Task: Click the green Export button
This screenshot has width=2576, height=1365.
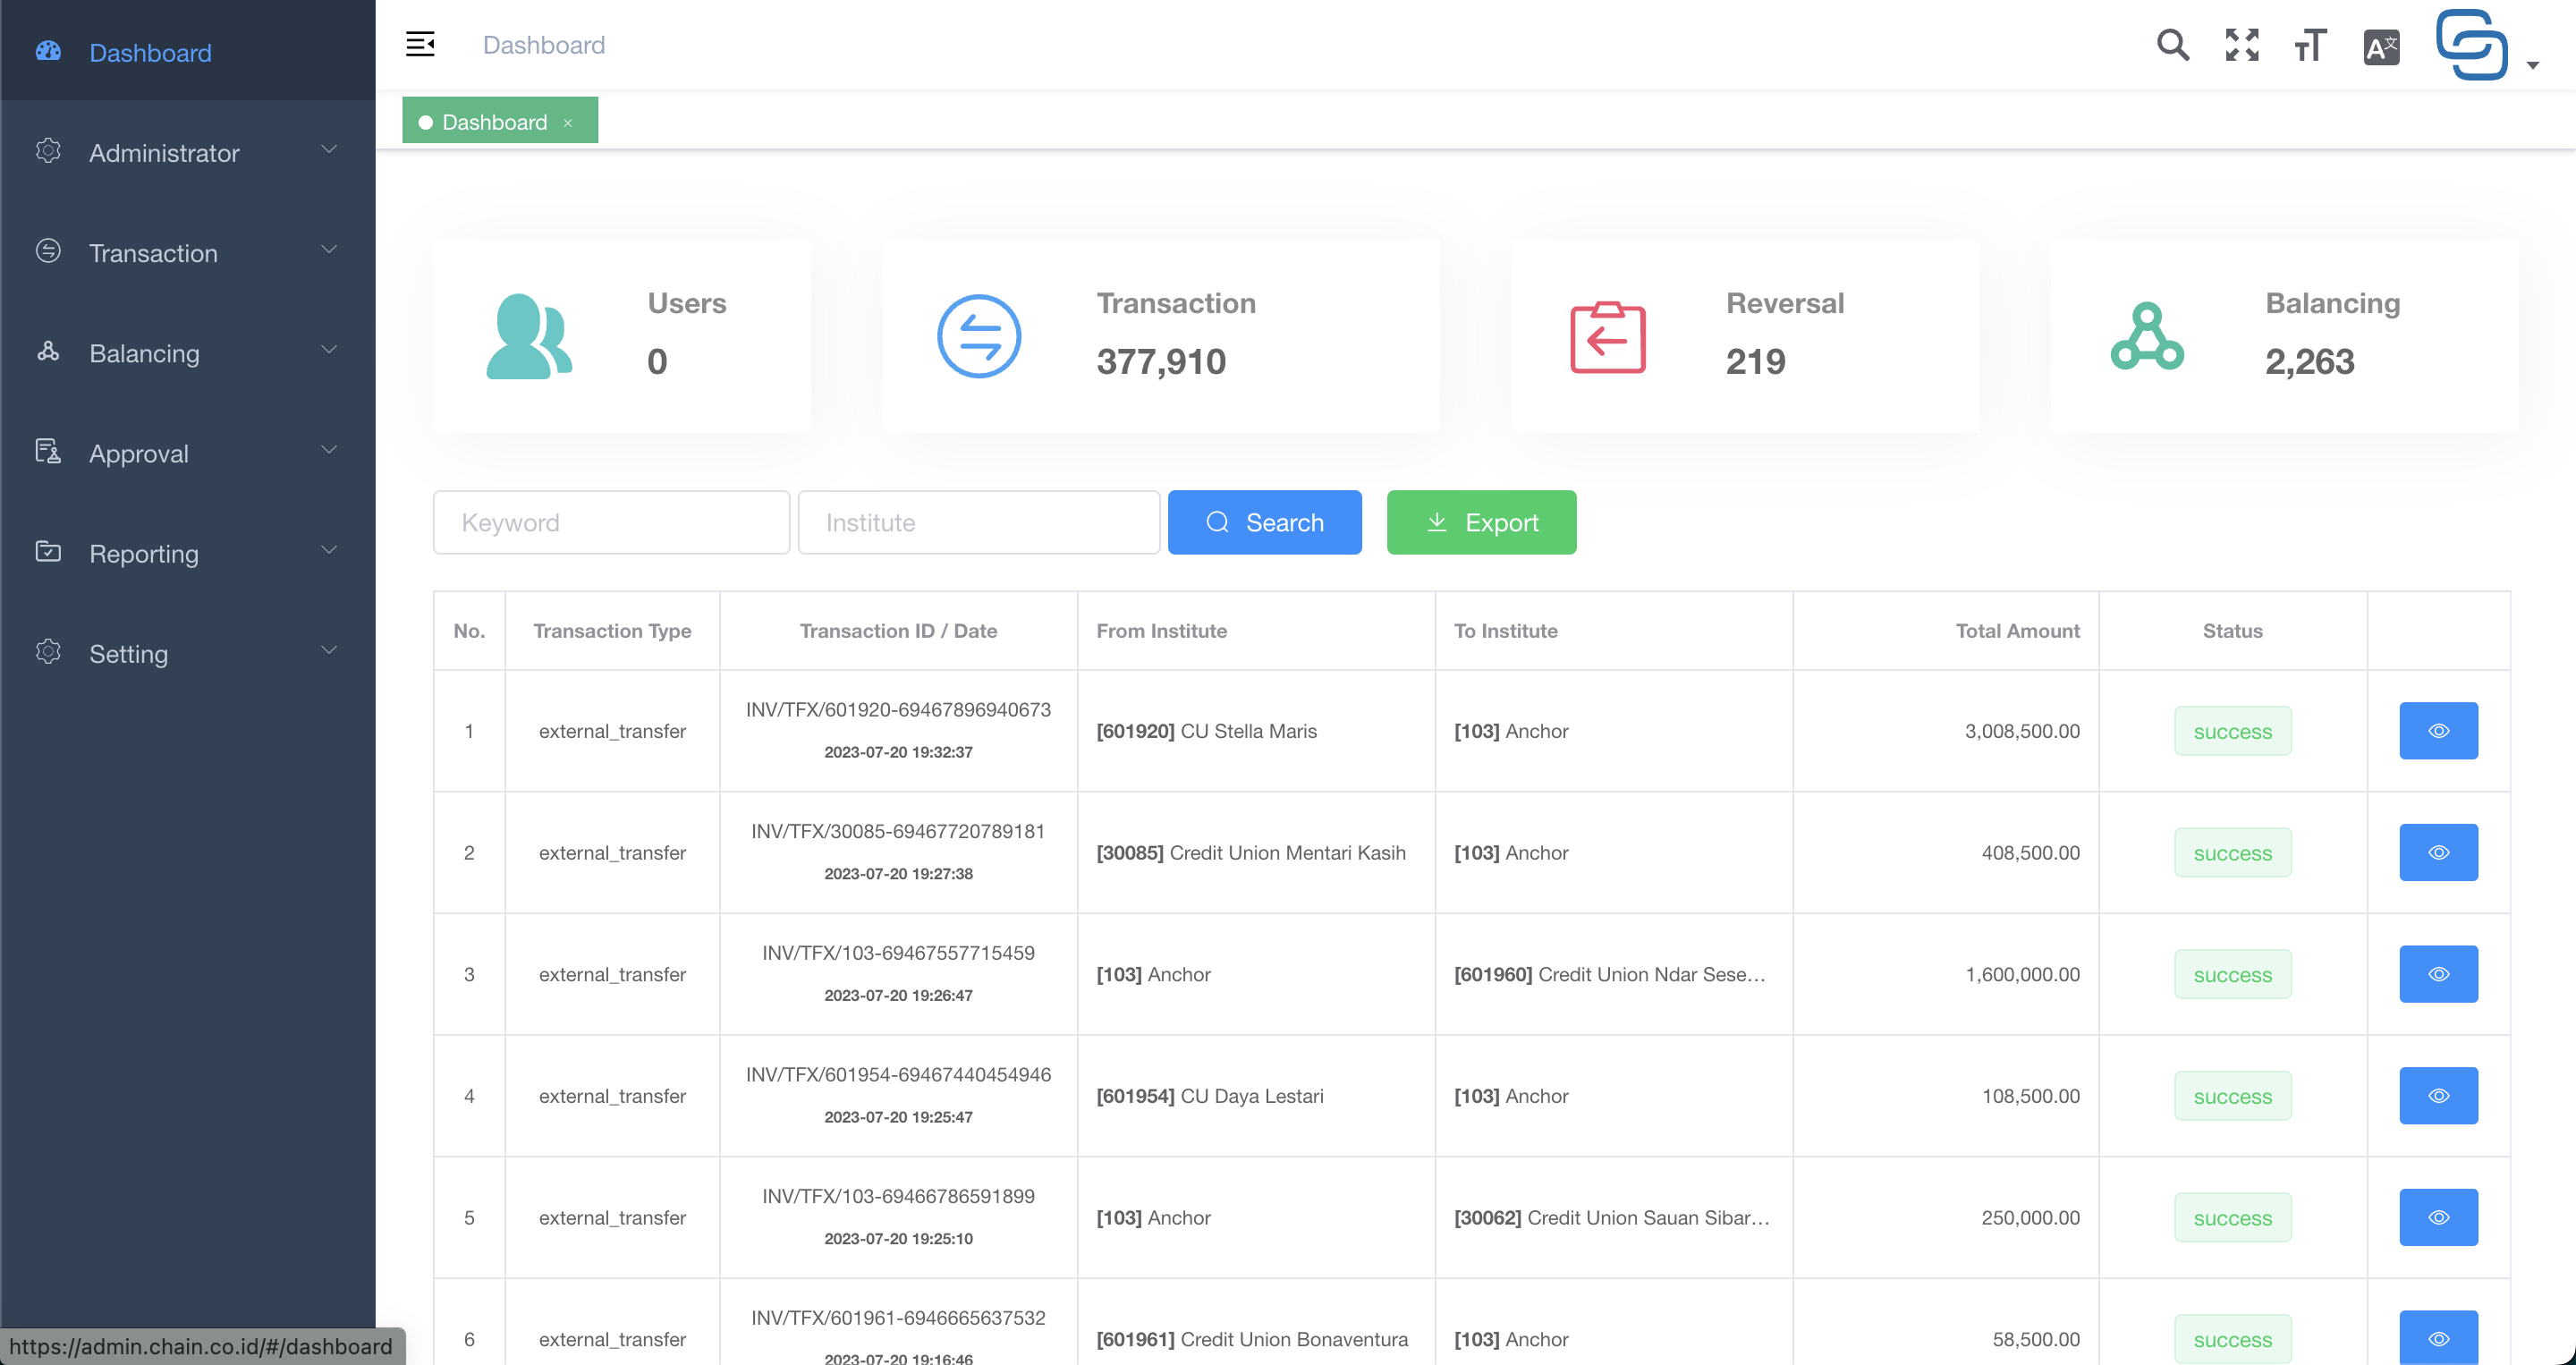Action: [x=1481, y=522]
